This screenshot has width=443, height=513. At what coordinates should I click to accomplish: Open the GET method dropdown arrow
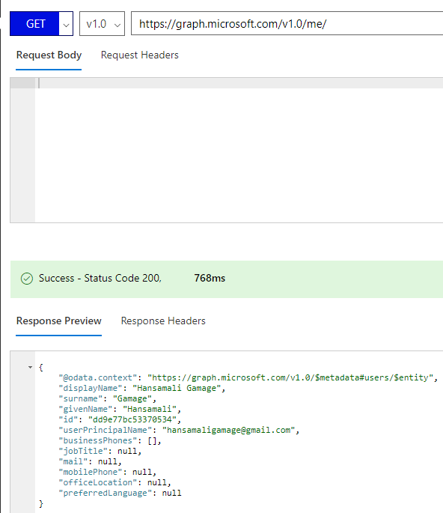tap(66, 24)
